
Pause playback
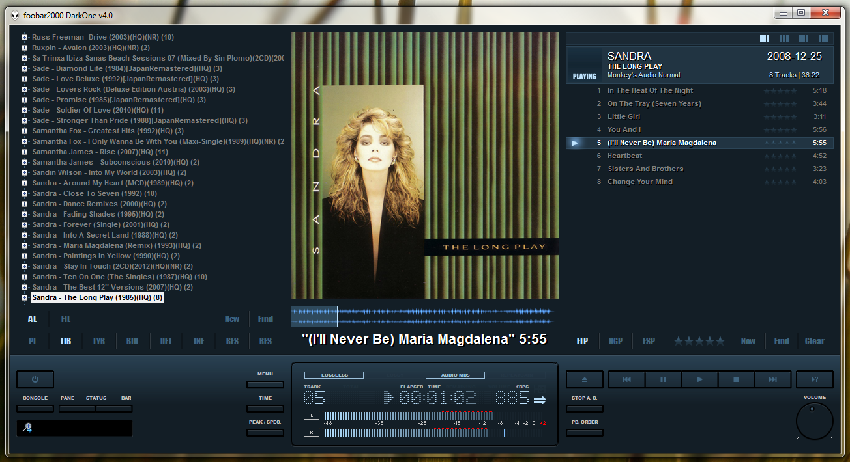tap(663, 379)
